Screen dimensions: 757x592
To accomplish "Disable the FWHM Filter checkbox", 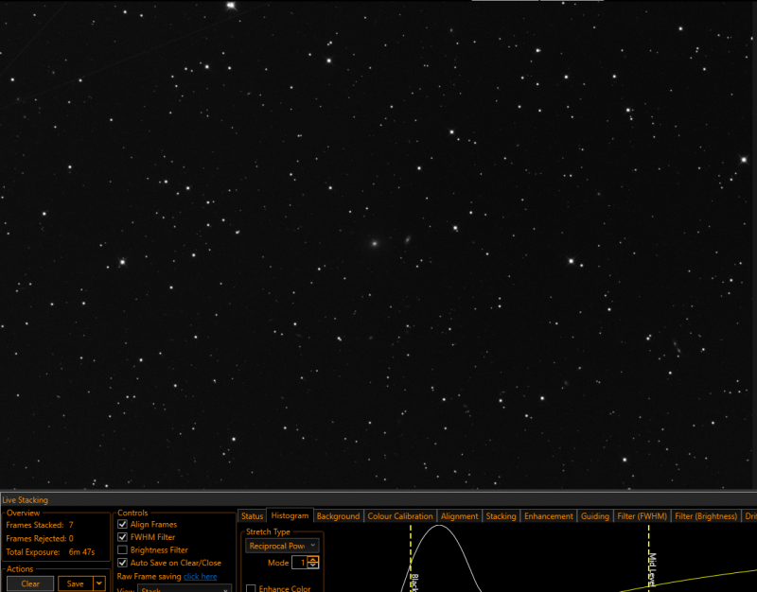I will [x=123, y=537].
